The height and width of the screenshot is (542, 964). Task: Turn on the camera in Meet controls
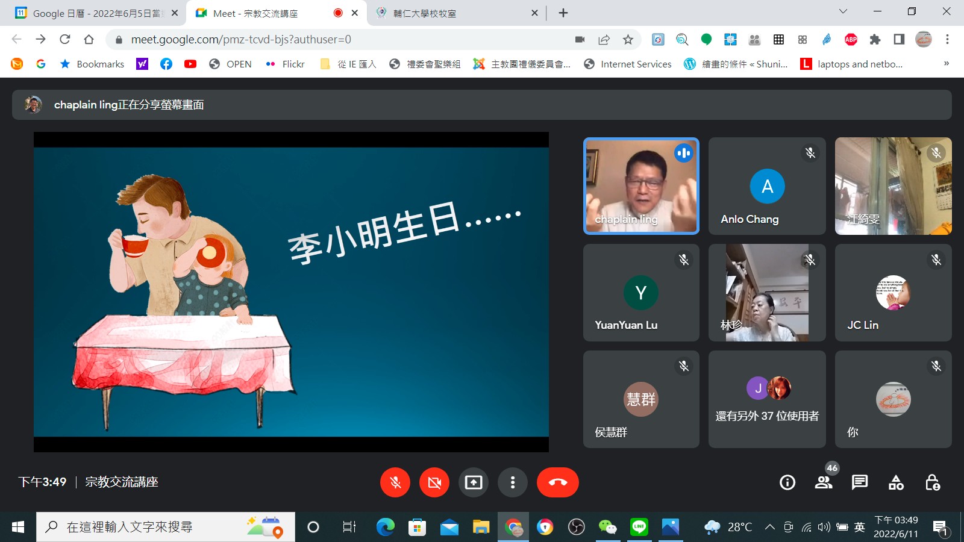pyautogui.click(x=434, y=482)
